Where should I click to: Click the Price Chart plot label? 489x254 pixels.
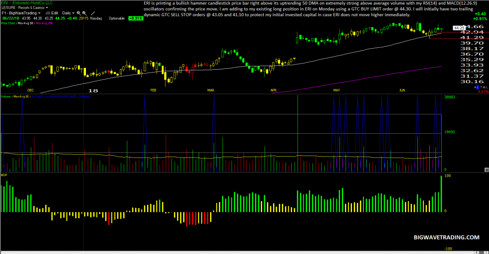click(x=8, y=23)
